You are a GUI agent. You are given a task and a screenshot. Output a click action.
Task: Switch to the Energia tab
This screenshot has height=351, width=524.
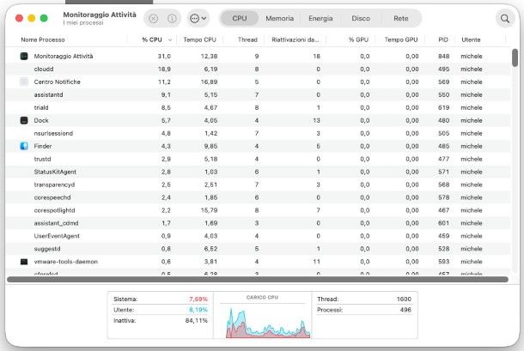pos(320,18)
